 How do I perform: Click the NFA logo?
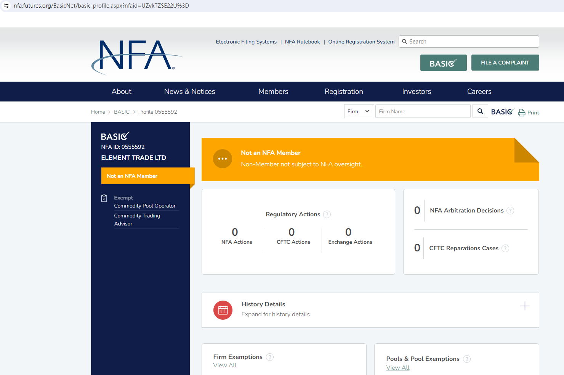tap(136, 56)
